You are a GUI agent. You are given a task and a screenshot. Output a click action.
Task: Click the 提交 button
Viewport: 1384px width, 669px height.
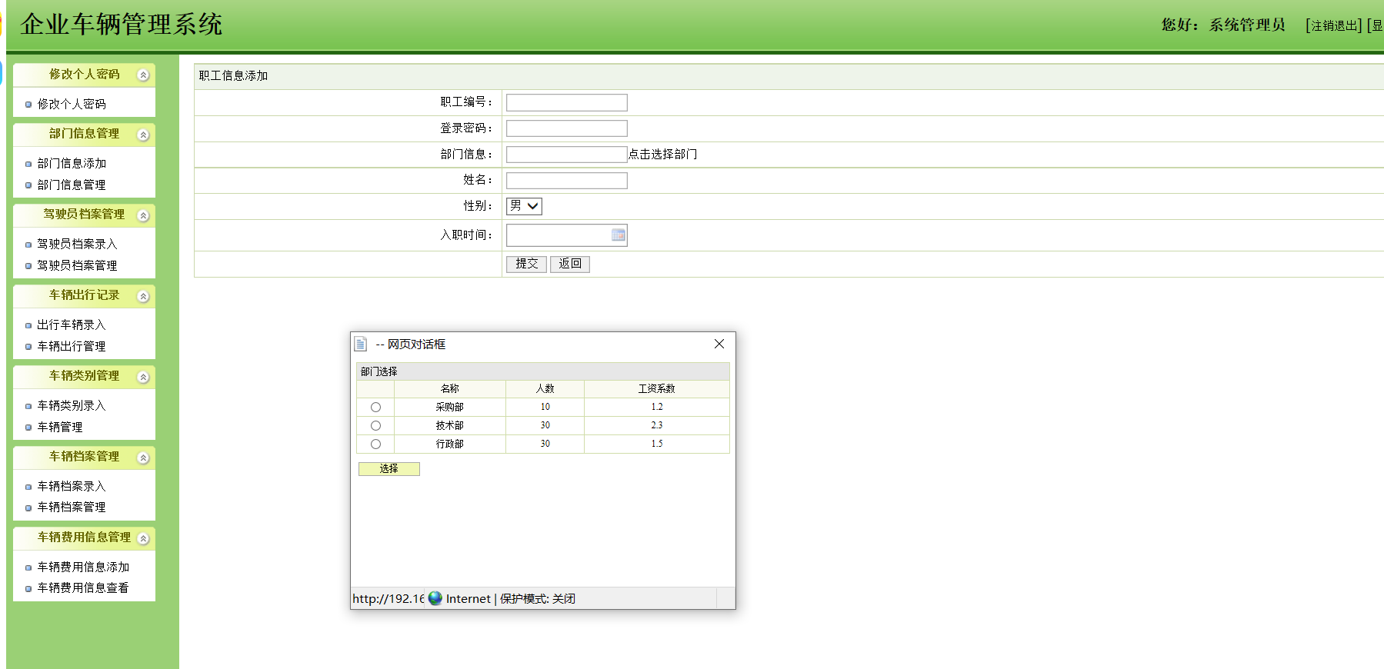coord(526,264)
